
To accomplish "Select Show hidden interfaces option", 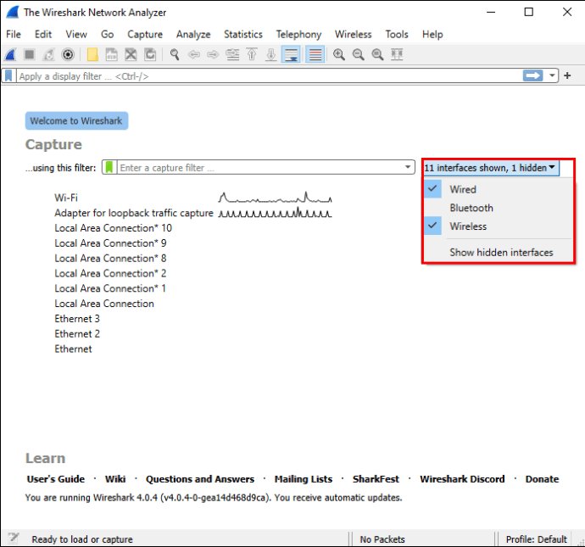I will tap(501, 252).
